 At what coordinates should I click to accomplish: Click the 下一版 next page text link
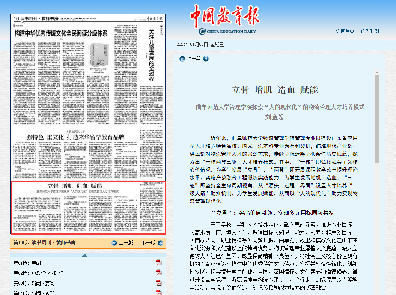[149, 243]
